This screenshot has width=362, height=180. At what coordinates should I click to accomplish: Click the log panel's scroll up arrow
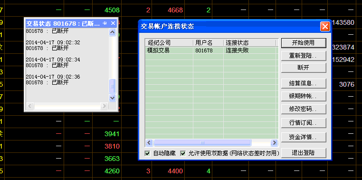click(112, 32)
